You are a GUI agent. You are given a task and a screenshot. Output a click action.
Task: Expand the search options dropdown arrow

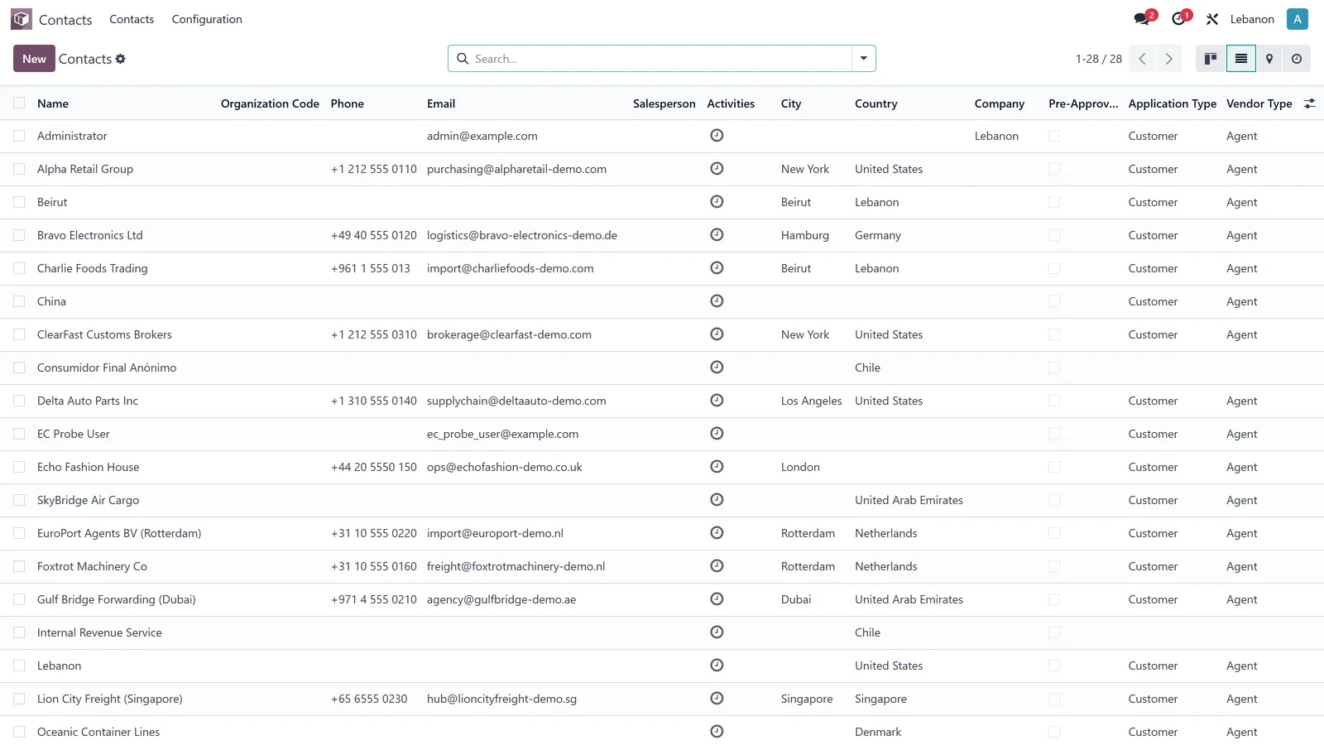click(x=863, y=59)
